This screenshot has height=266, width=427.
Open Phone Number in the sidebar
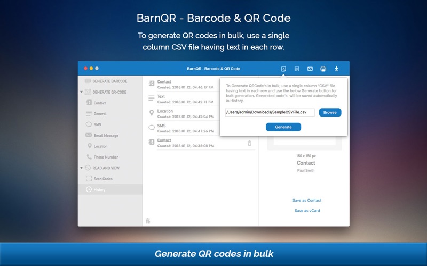[106, 157]
